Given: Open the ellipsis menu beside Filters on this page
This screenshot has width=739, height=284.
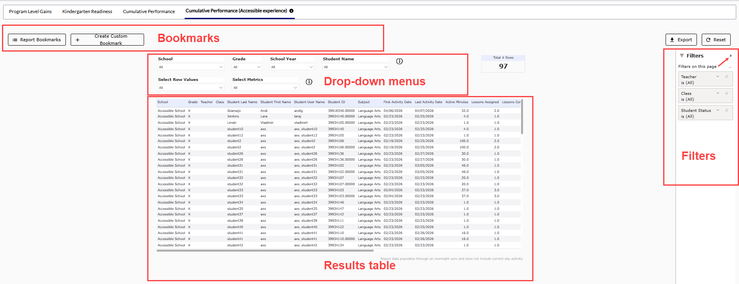Looking at the screenshot, I should [730, 67].
